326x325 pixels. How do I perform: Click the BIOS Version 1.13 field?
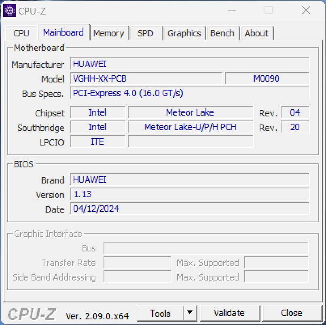pos(190,194)
